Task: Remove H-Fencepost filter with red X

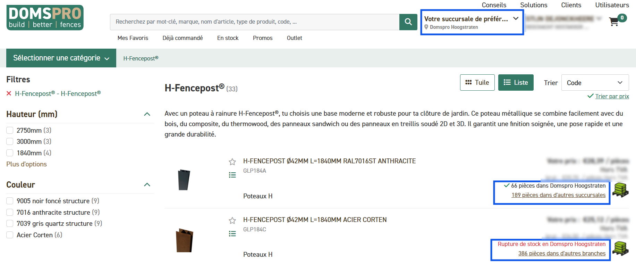Action: 9,93
